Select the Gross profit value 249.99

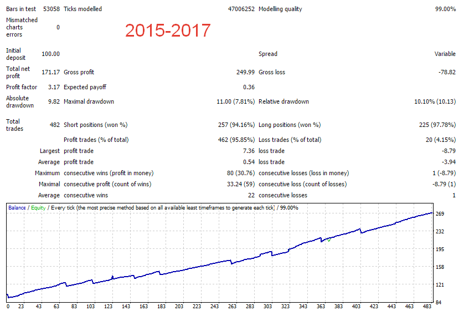(x=245, y=72)
